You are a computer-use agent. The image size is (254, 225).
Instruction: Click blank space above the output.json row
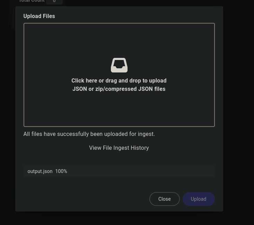point(119,159)
